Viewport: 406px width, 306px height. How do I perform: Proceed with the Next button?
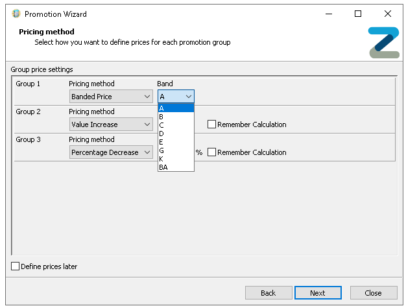[x=318, y=293]
